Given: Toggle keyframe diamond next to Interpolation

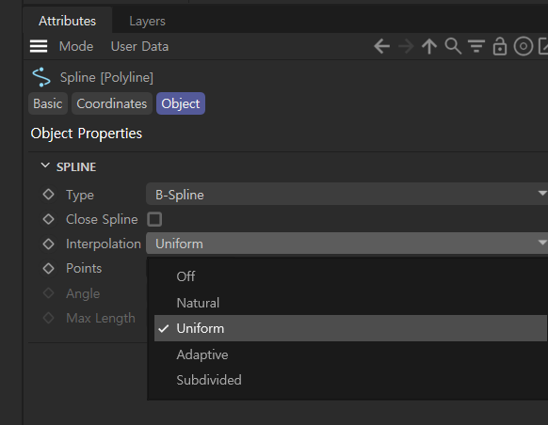Looking at the screenshot, I should 48,244.
